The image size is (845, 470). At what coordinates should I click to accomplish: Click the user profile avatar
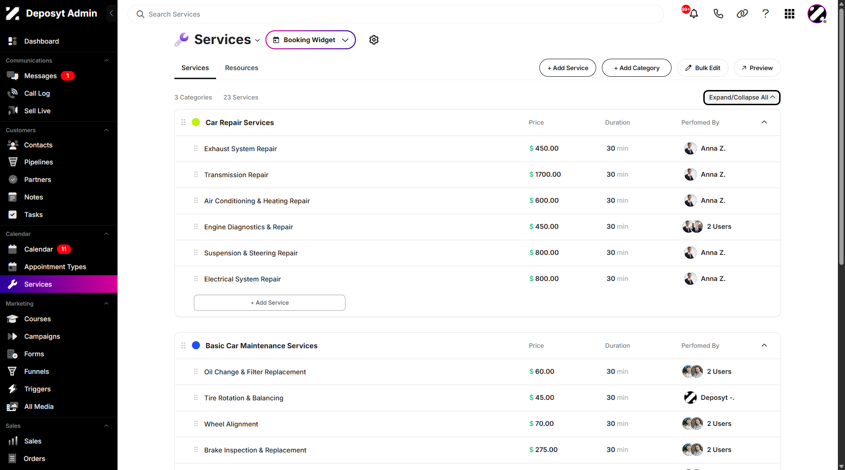point(817,14)
